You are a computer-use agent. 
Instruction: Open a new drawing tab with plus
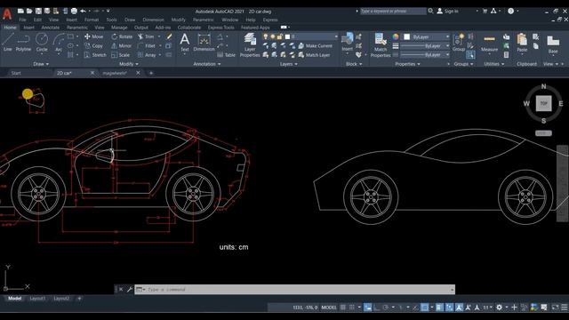pos(151,73)
